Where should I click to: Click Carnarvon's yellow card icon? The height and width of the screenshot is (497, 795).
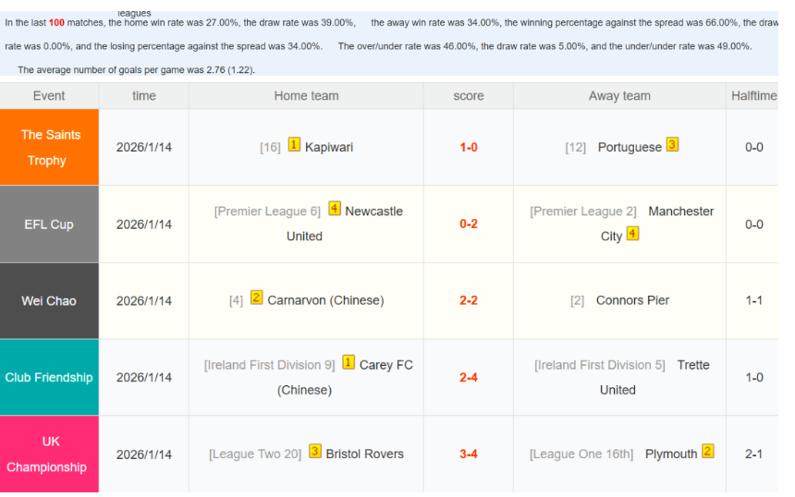pyautogui.click(x=256, y=298)
